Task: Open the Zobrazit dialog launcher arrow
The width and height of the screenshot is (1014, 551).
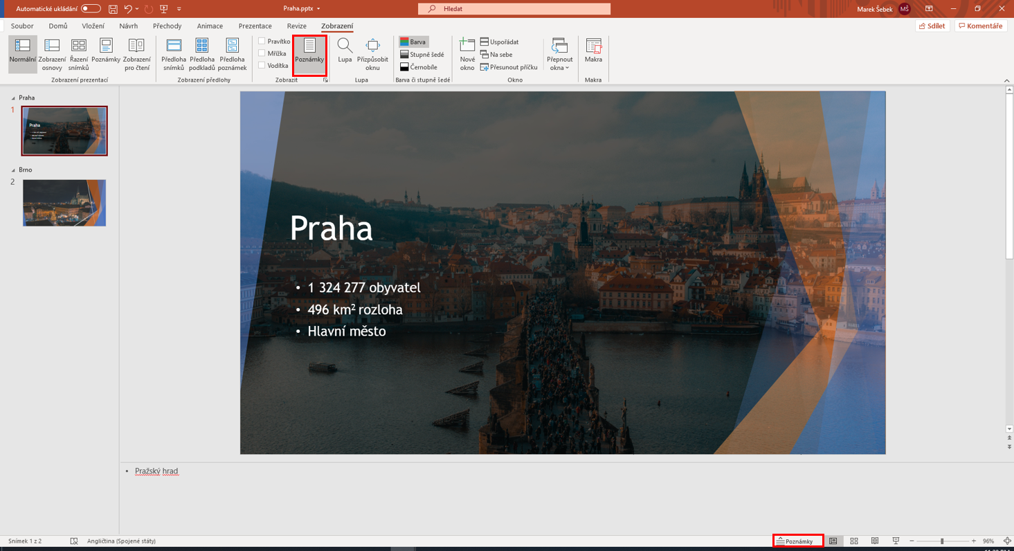Action: [x=325, y=80]
